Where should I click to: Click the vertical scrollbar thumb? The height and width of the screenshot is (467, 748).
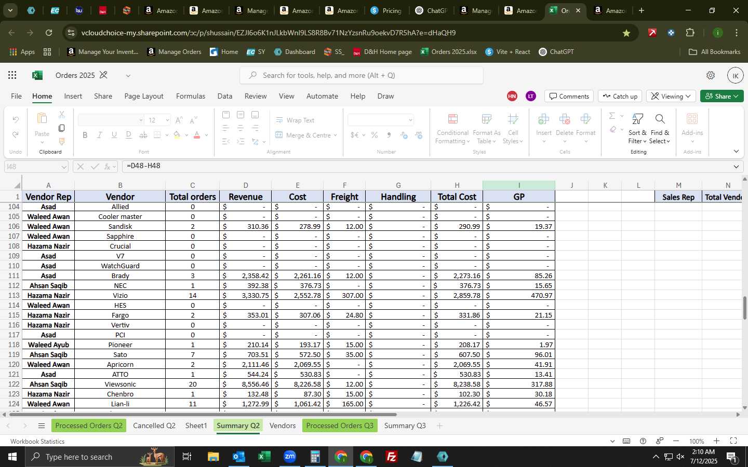pyautogui.click(x=744, y=308)
